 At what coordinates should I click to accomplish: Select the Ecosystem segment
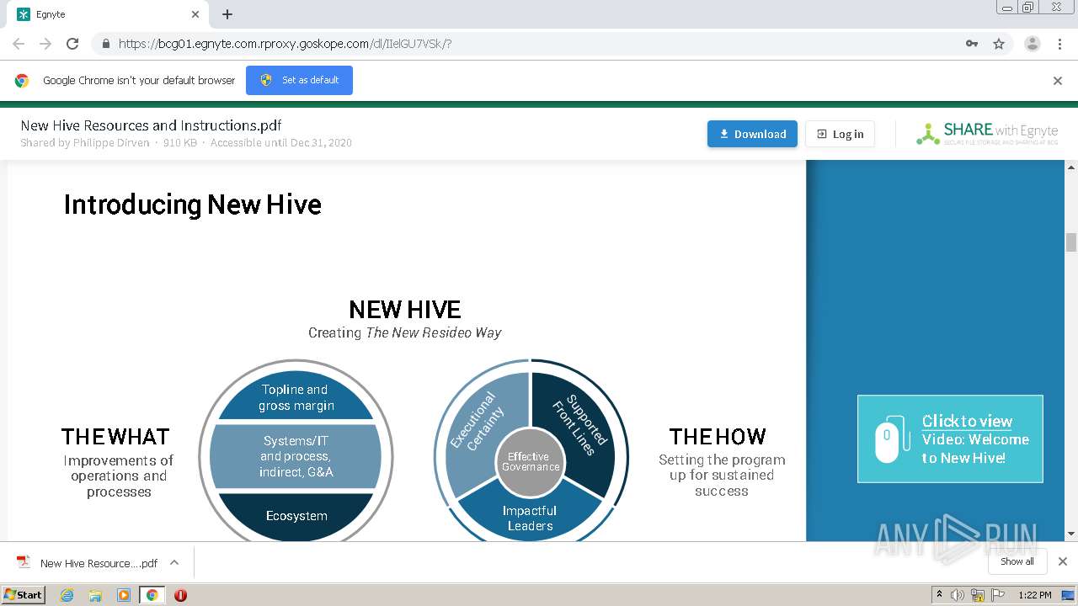point(296,516)
